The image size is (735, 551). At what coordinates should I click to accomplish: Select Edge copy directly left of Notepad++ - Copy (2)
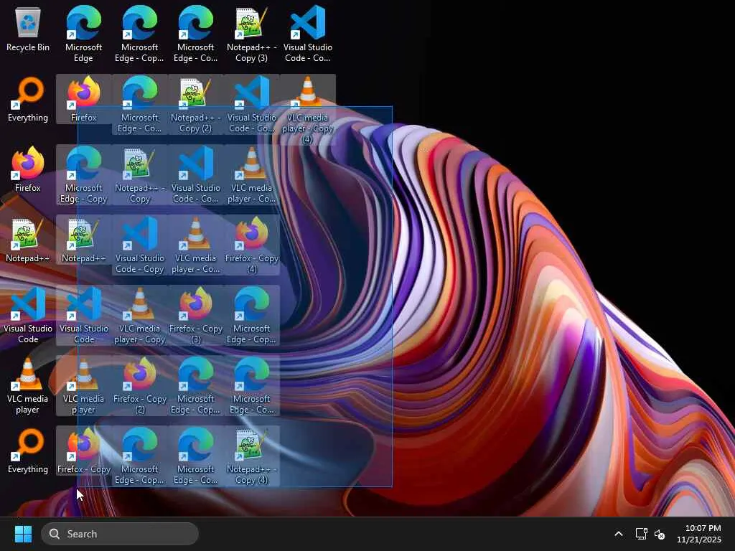(140, 104)
